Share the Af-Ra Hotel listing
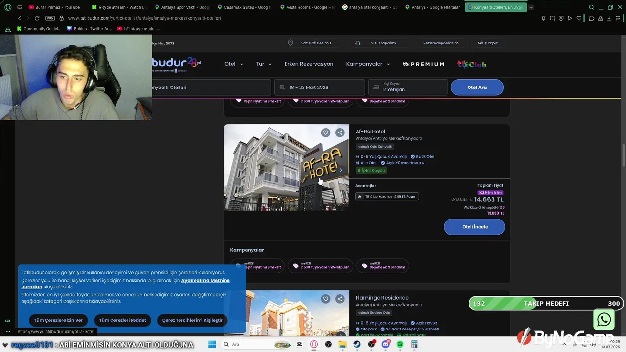Image resolution: width=626 pixels, height=352 pixels. click(340, 132)
